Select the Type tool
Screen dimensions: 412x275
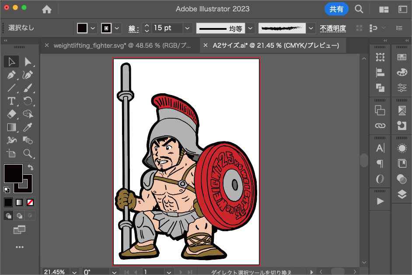pyautogui.click(x=12, y=101)
